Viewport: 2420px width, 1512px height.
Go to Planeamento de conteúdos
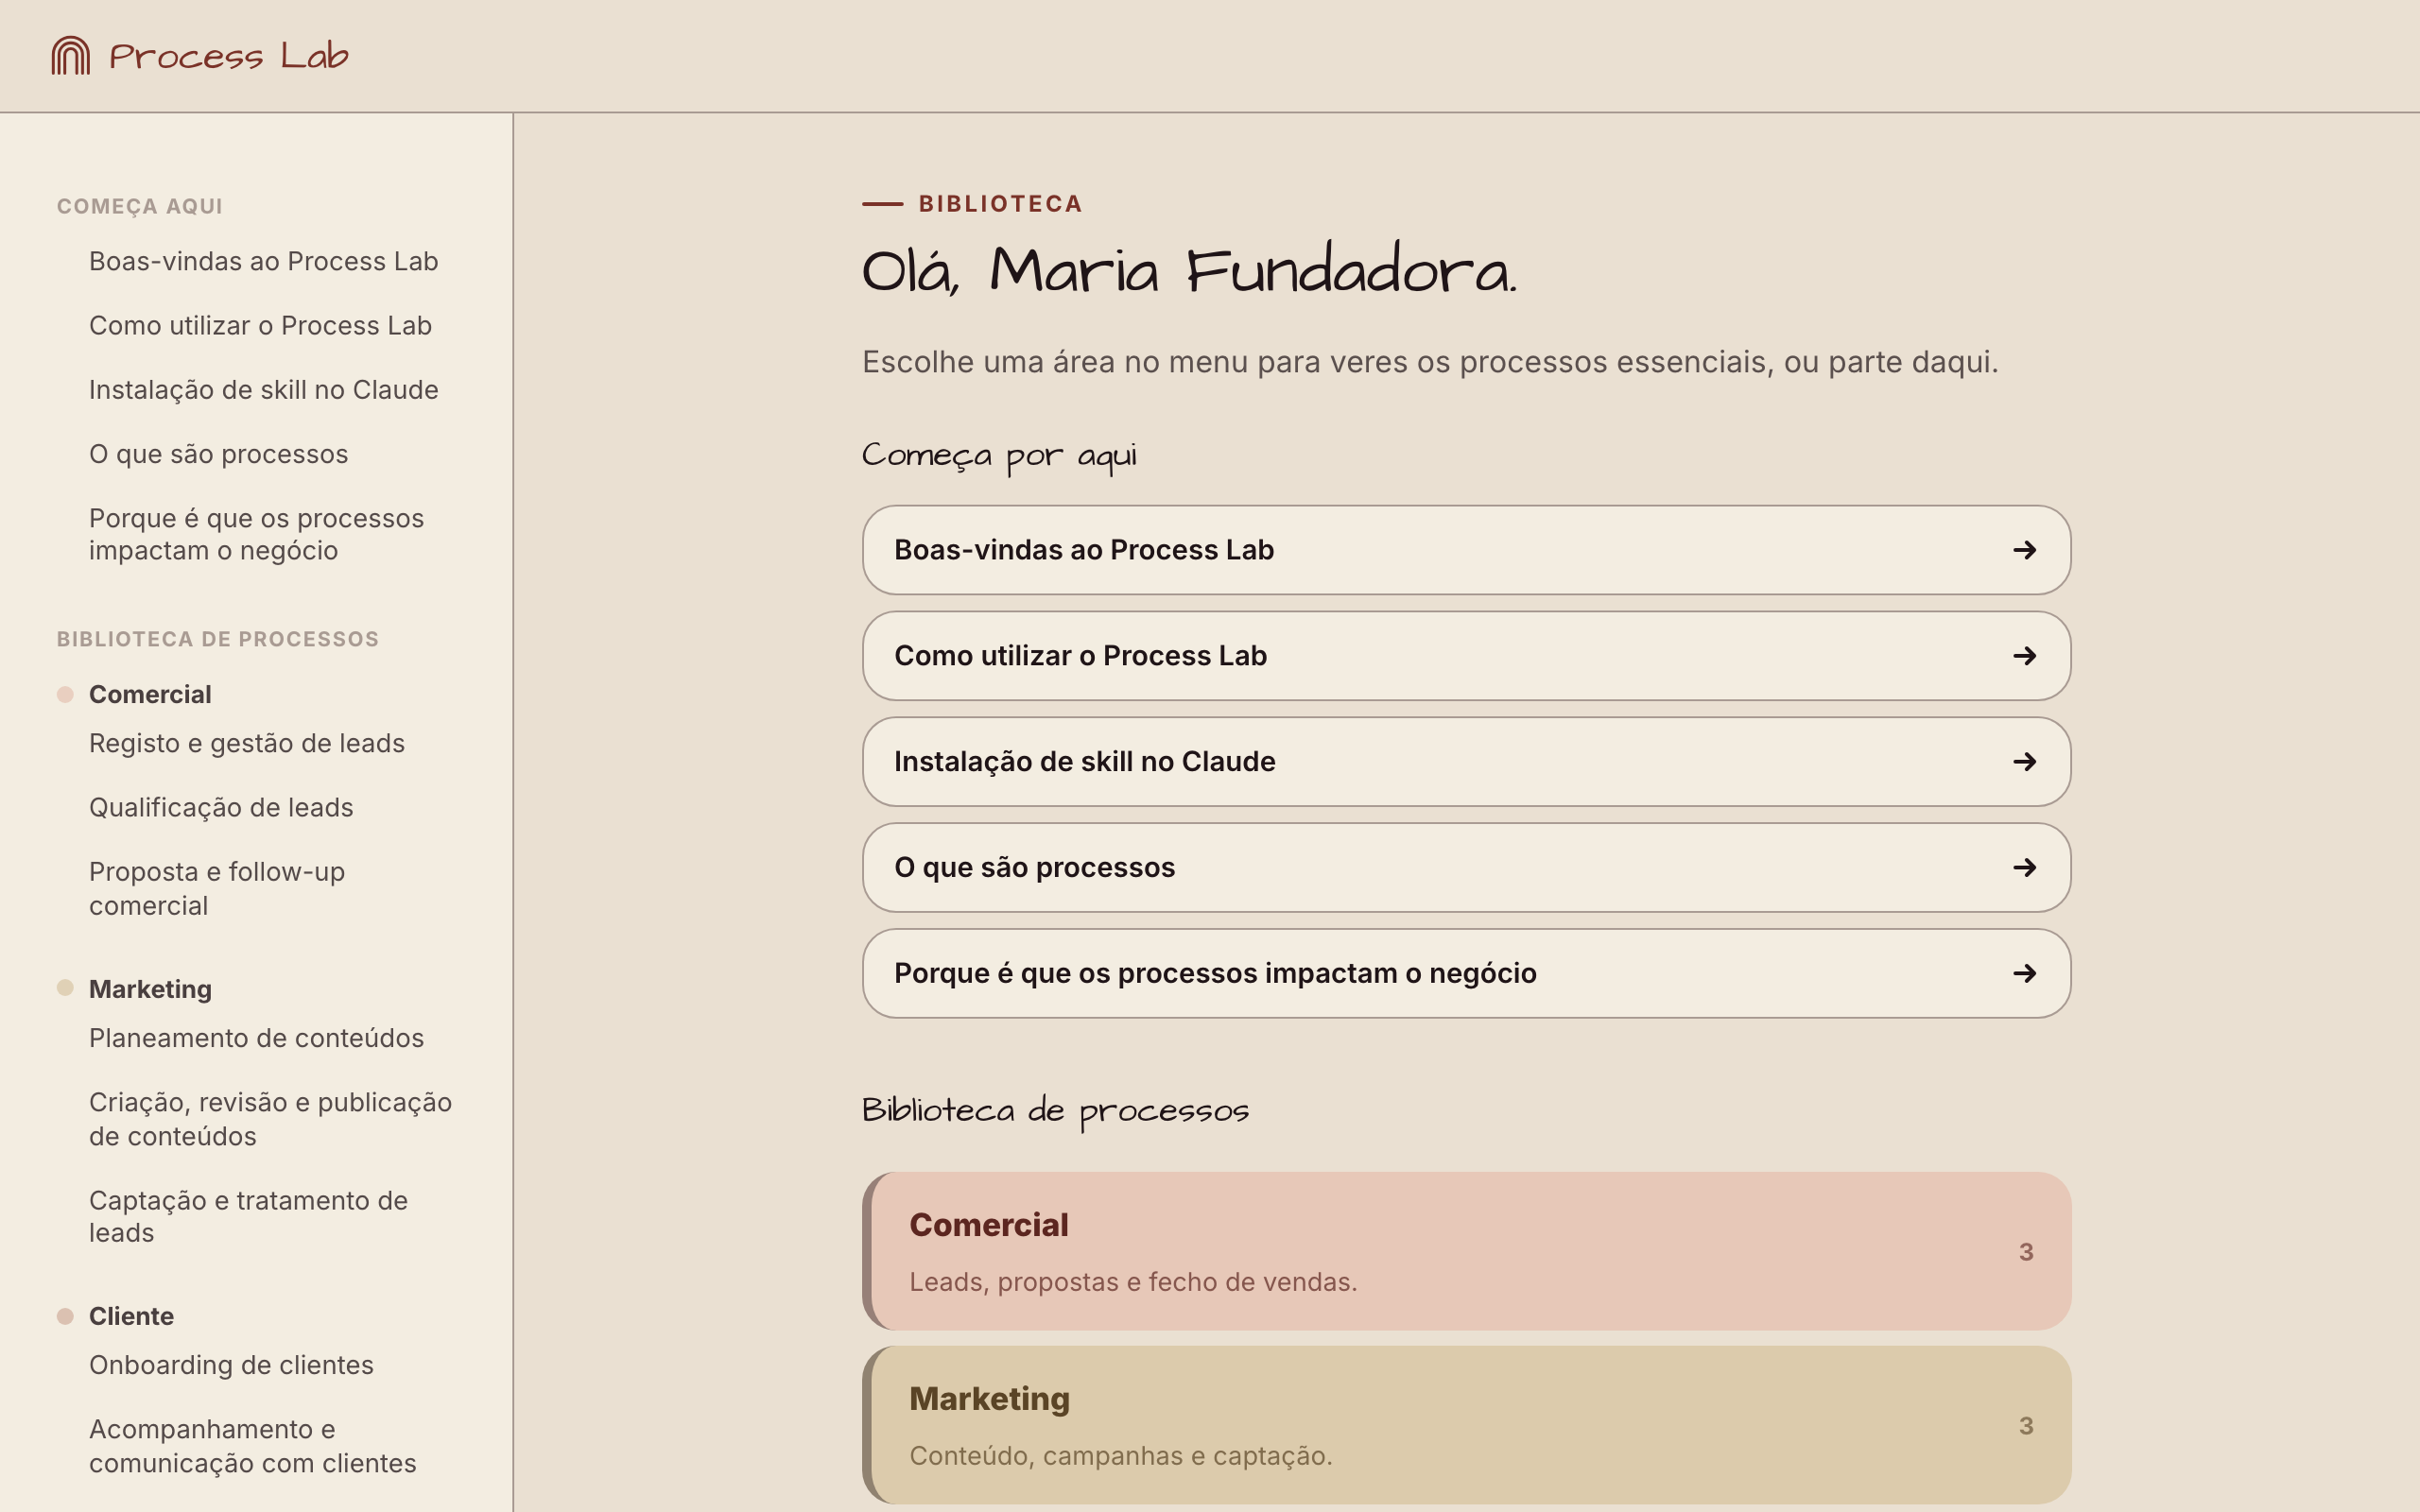(x=256, y=1038)
